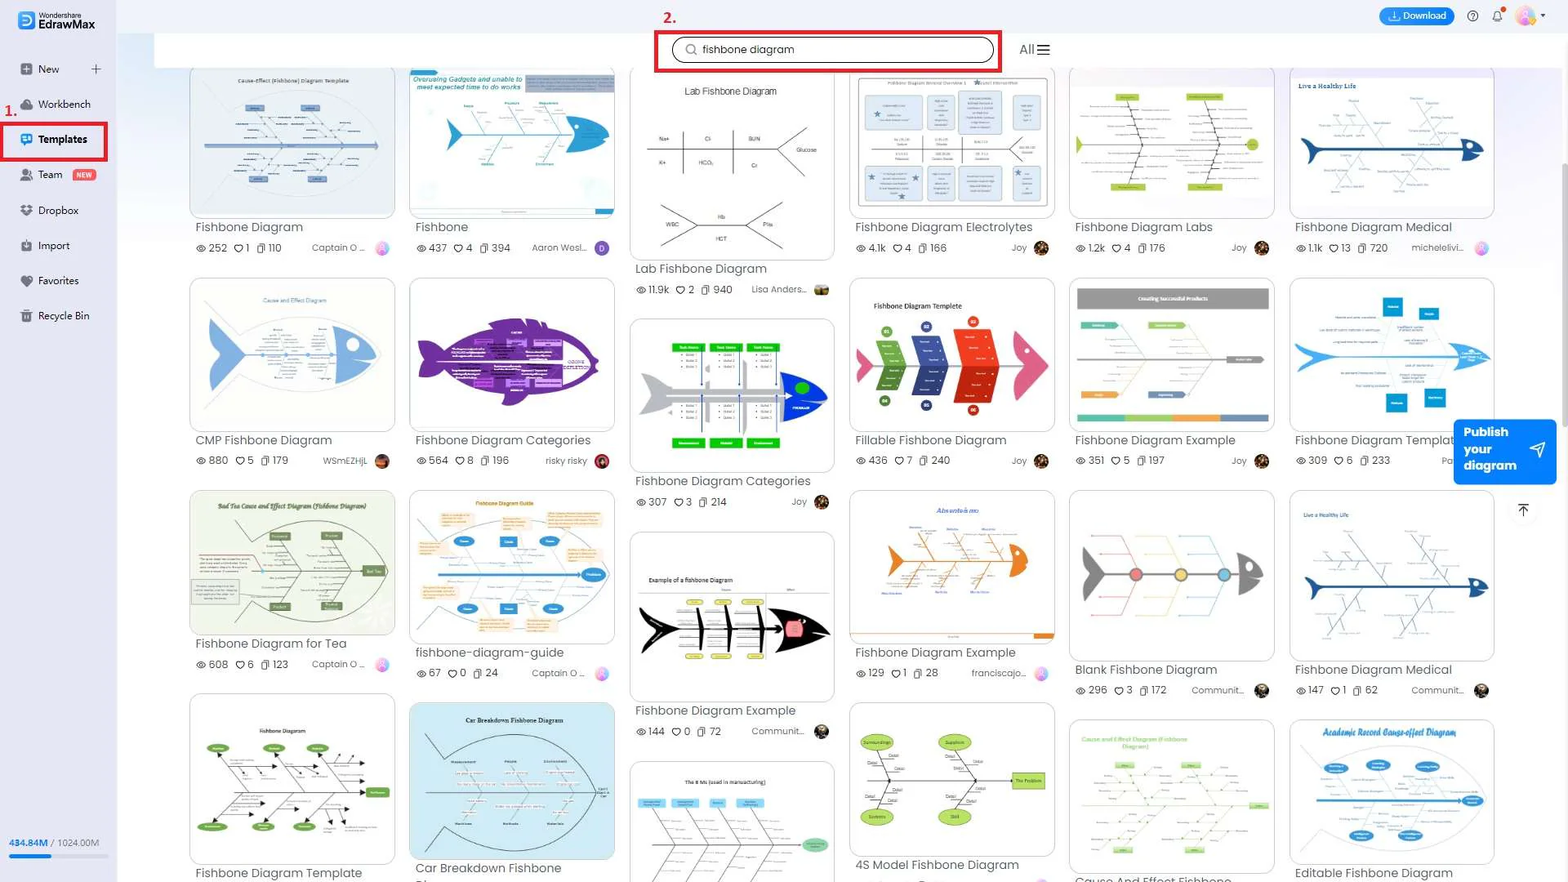Click the Dropbox integration option
Screen dimensions: 1568x882
coord(58,210)
